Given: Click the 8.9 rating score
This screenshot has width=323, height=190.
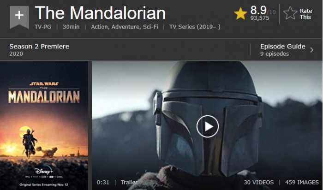Looking at the screenshot, I should pyautogui.click(x=258, y=10).
